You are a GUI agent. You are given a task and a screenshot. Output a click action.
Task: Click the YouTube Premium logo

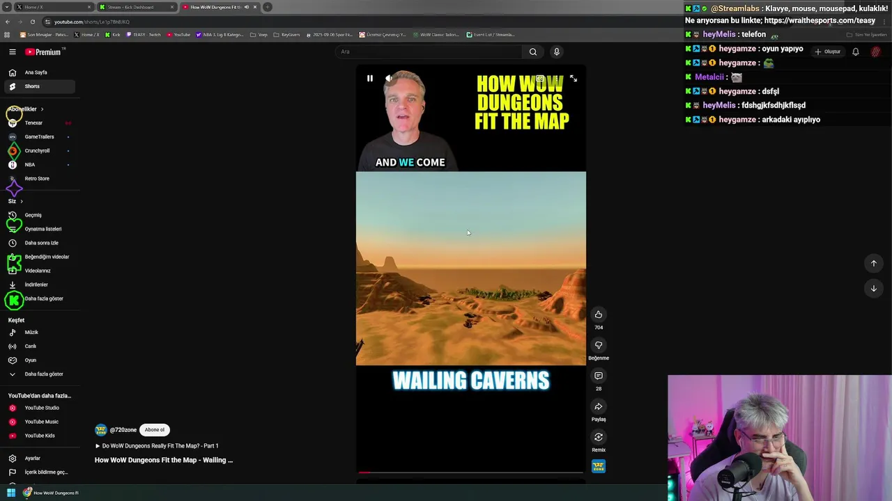(x=43, y=52)
